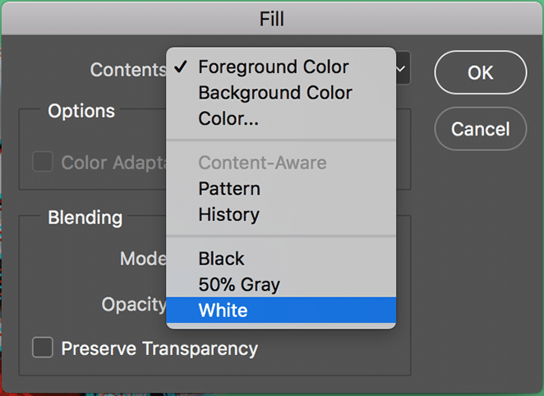This screenshot has width=544, height=396.
Task: Toggle the Color Adaptation checkbox
Action: (x=42, y=163)
